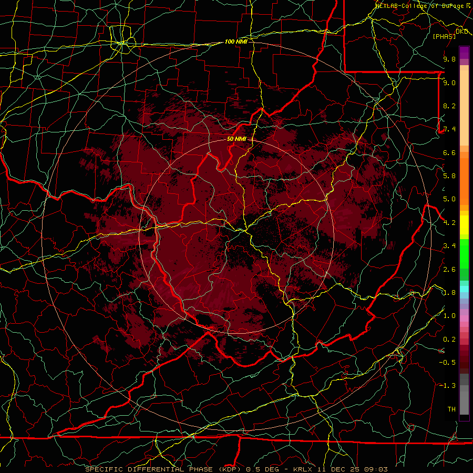Click the -0.5 value on the color scale
The image size is (473, 473).
coord(447,363)
